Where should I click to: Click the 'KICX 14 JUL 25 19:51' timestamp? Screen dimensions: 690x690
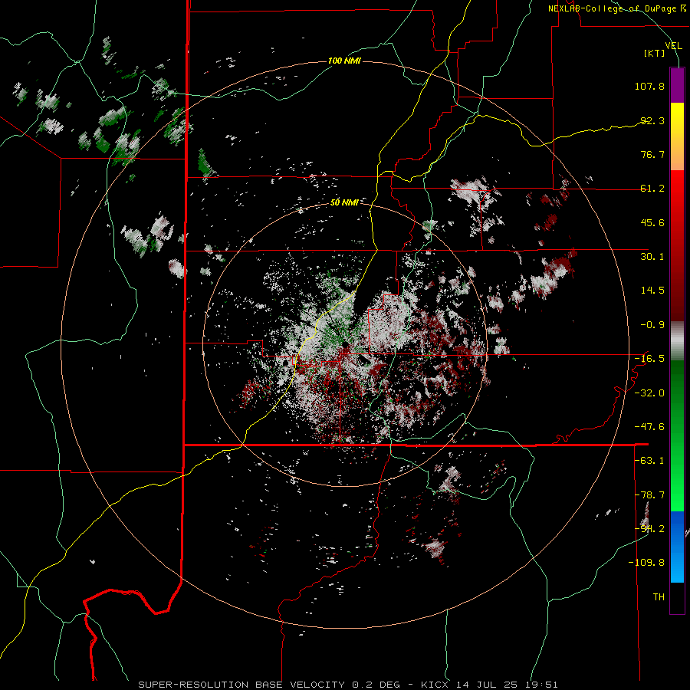tap(489, 685)
